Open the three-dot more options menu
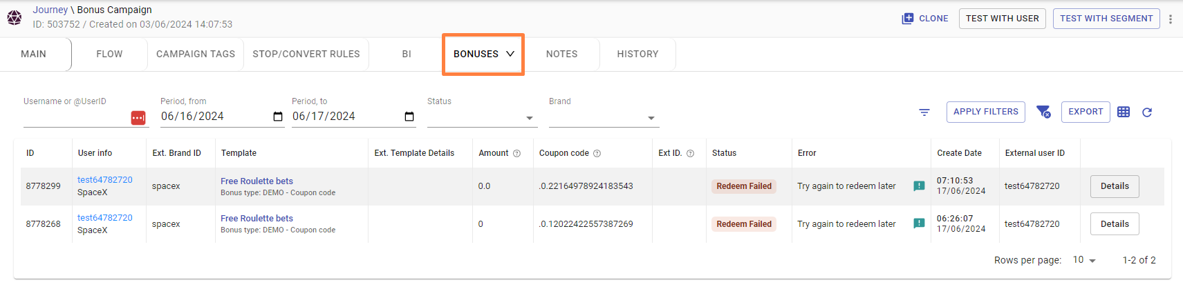This screenshot has width=1183, height=289. click(1171, 19)
